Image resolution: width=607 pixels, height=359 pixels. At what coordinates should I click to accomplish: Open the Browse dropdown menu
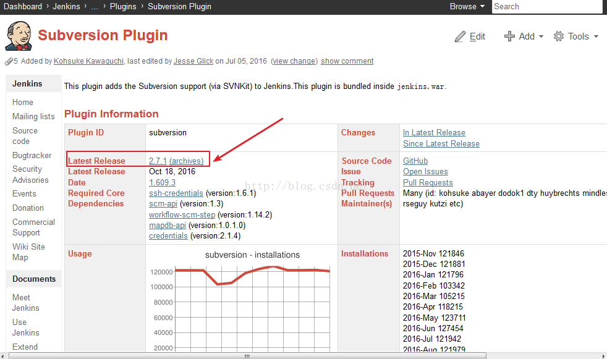(467, 7)
